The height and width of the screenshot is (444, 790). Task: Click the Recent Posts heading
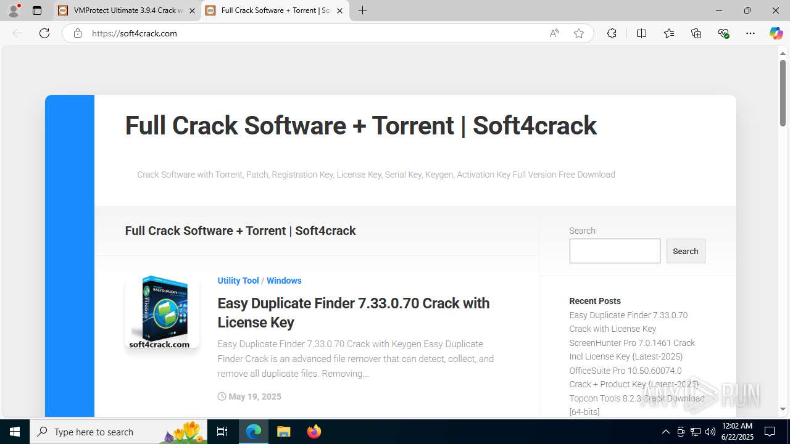point(595,301)
